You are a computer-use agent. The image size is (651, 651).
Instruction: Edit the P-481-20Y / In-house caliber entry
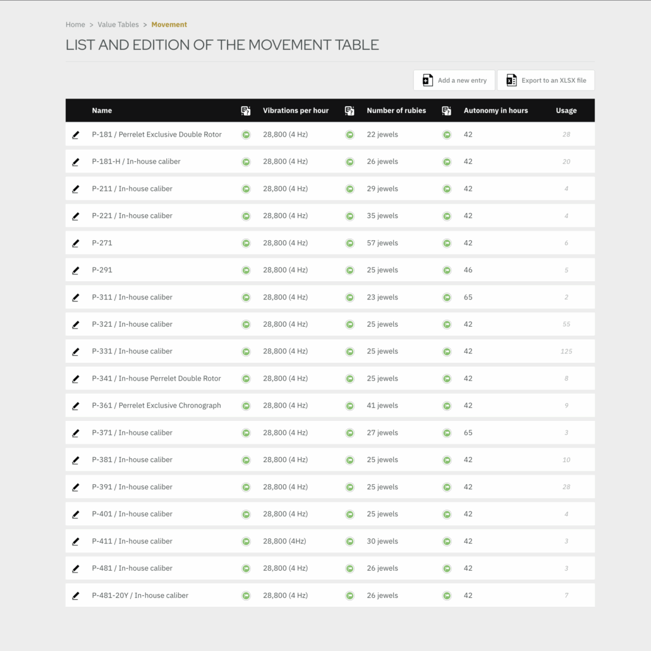(x=76, y=596)
